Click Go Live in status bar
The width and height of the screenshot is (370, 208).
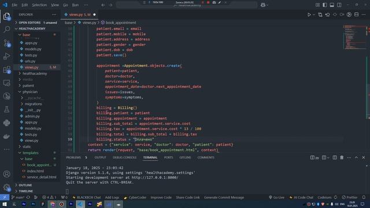pos(276,198)
